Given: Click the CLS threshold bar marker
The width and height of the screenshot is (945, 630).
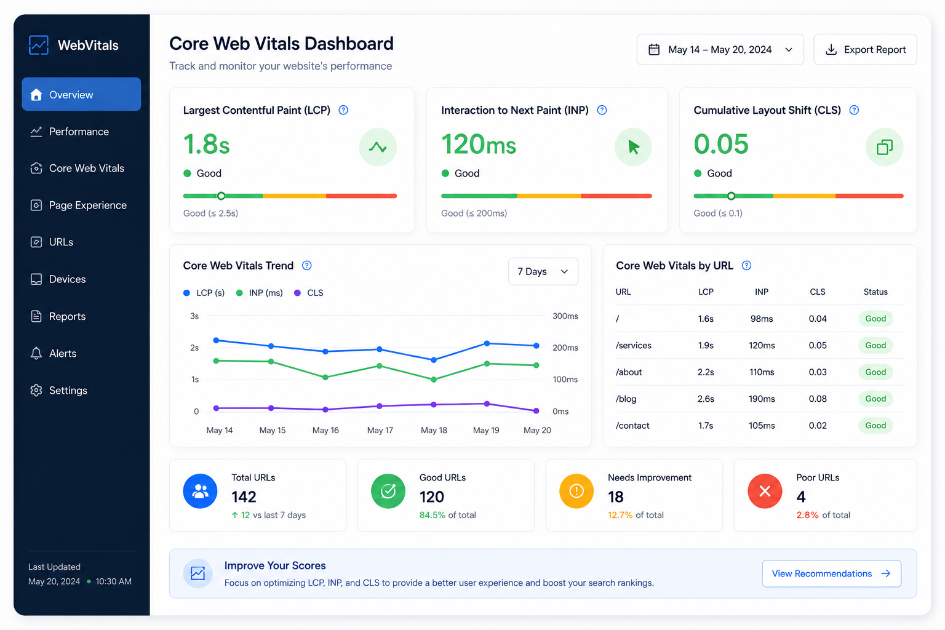Looking at the screenshot, I should click(731, 196).
